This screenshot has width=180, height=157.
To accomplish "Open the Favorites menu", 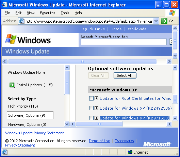I will tap(48, 13).
